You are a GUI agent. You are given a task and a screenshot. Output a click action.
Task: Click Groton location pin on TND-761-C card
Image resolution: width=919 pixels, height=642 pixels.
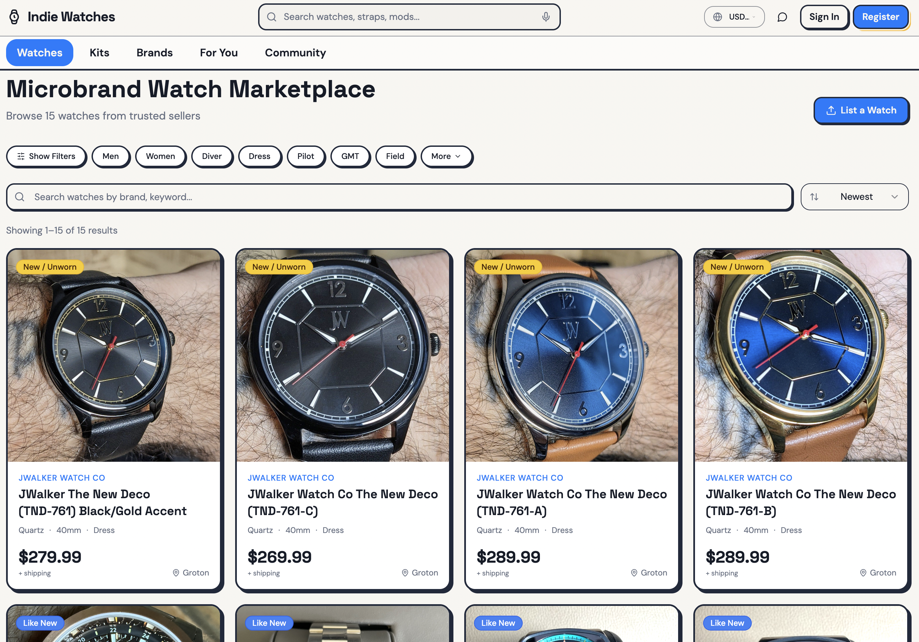[405, 573]
